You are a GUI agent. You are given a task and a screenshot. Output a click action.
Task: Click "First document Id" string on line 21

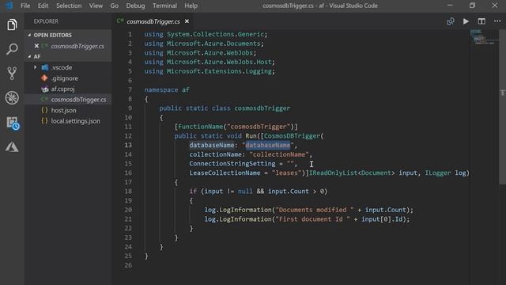[313, 219]
